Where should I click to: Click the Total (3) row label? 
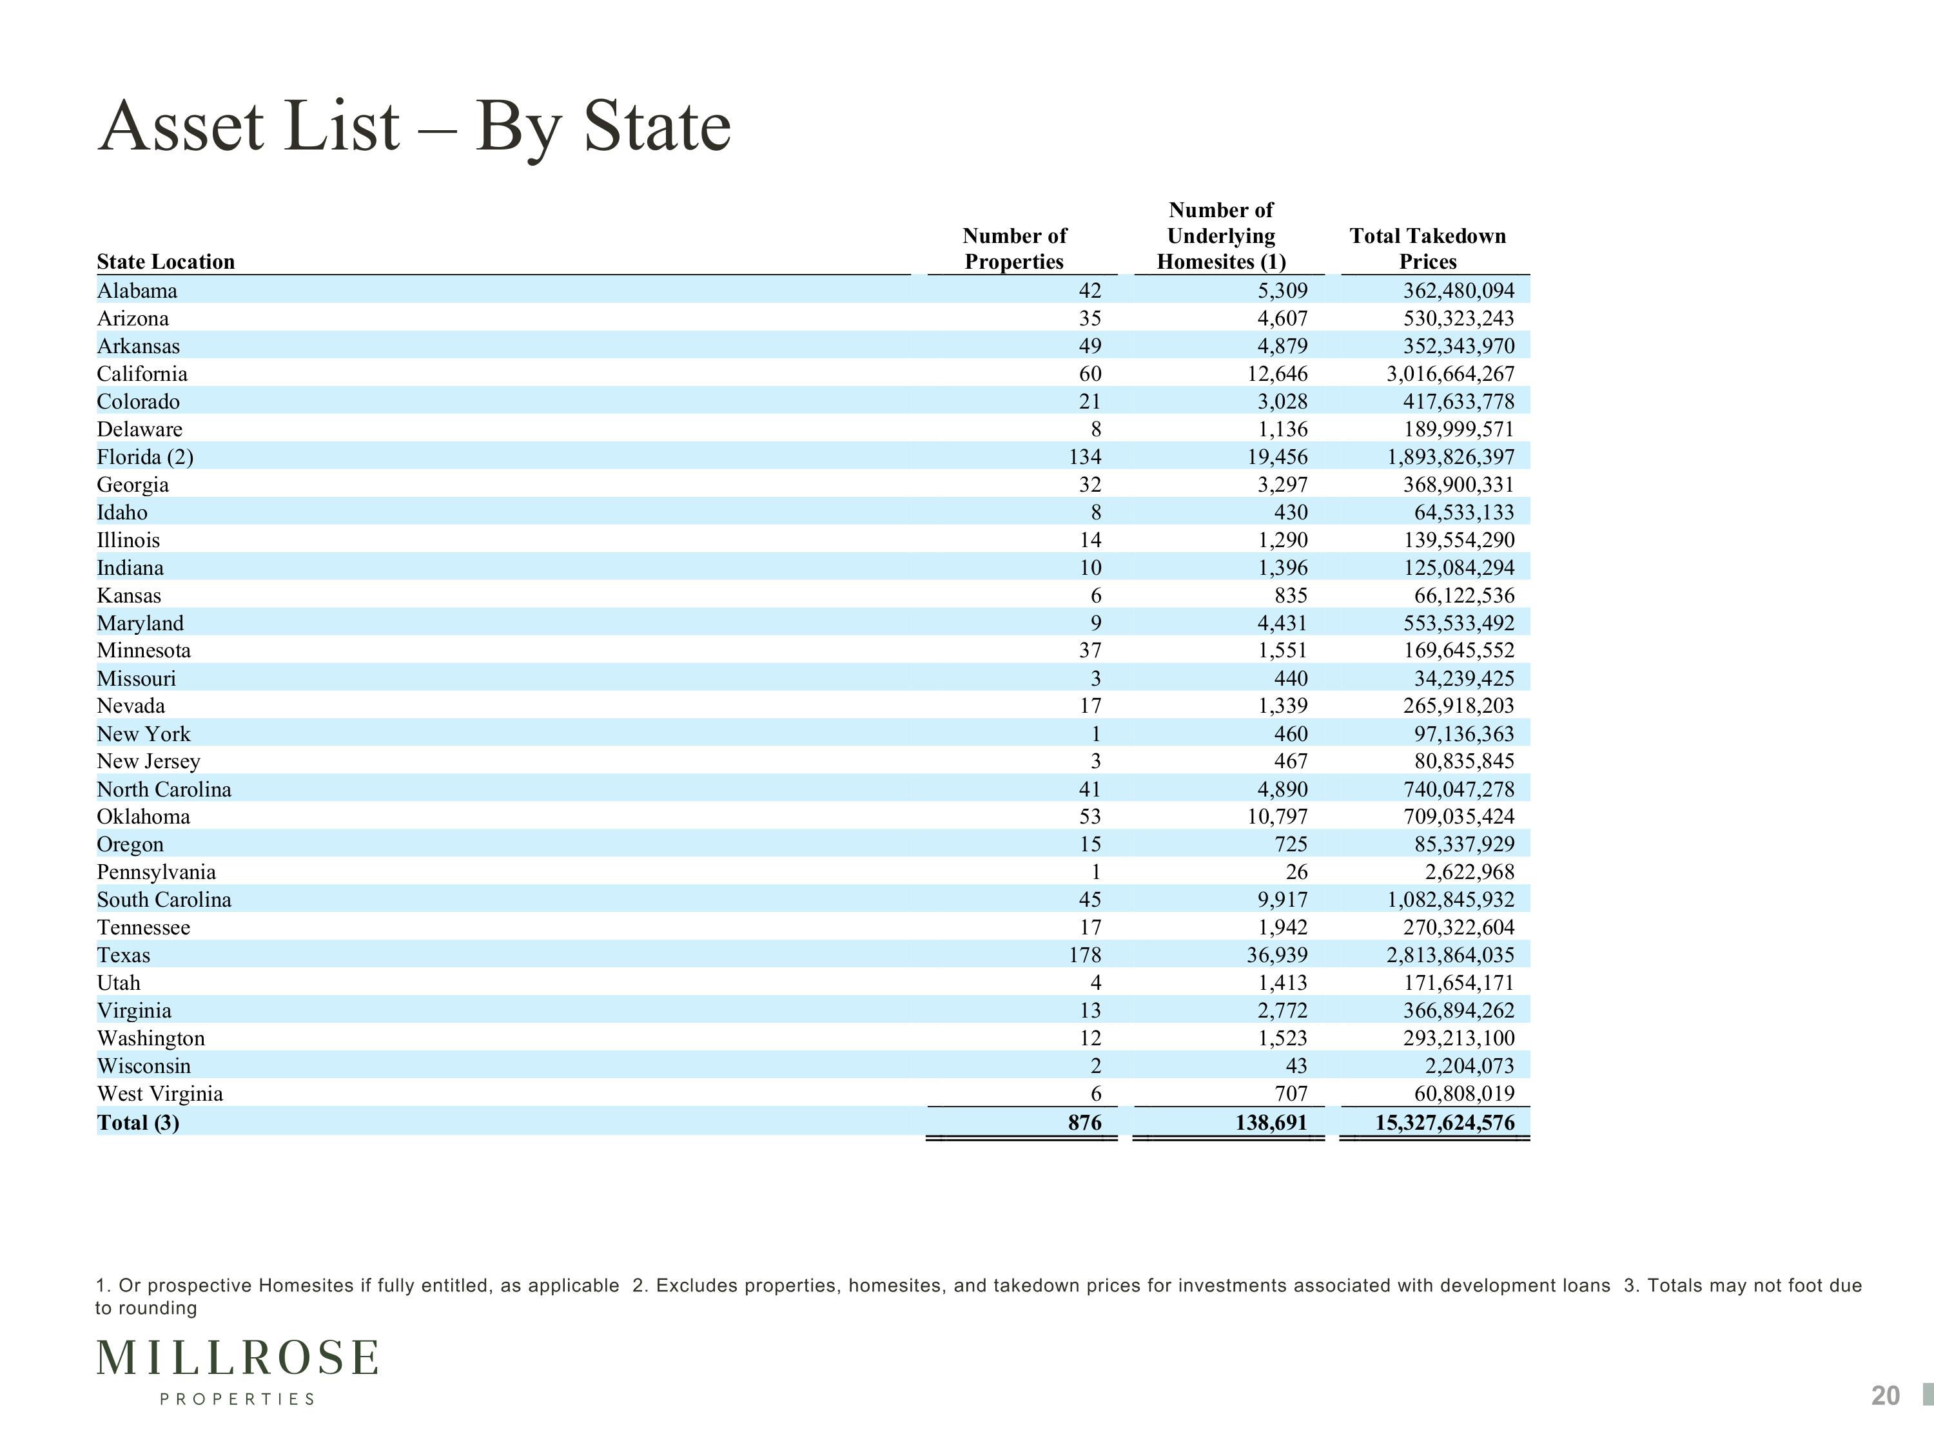pos(137,1122)
